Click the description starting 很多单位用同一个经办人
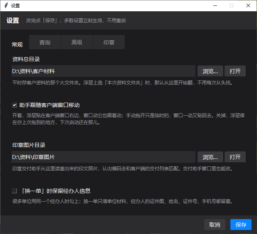The height and width of the screenshot is (234, 257). [122, 201]
